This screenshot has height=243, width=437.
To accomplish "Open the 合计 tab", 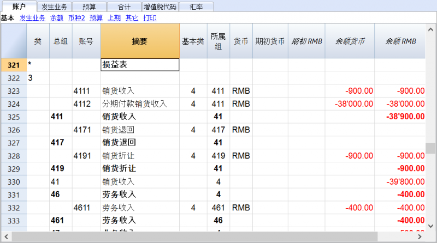I will tap(124, 7).
